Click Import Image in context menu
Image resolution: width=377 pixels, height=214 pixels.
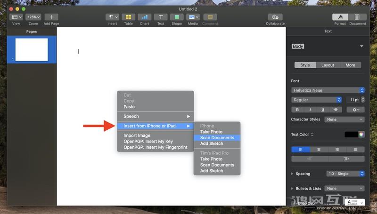137,135
